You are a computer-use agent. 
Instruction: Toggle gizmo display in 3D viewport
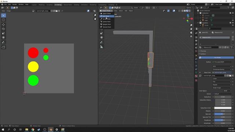pyautogui.click(x=169, y=11)
